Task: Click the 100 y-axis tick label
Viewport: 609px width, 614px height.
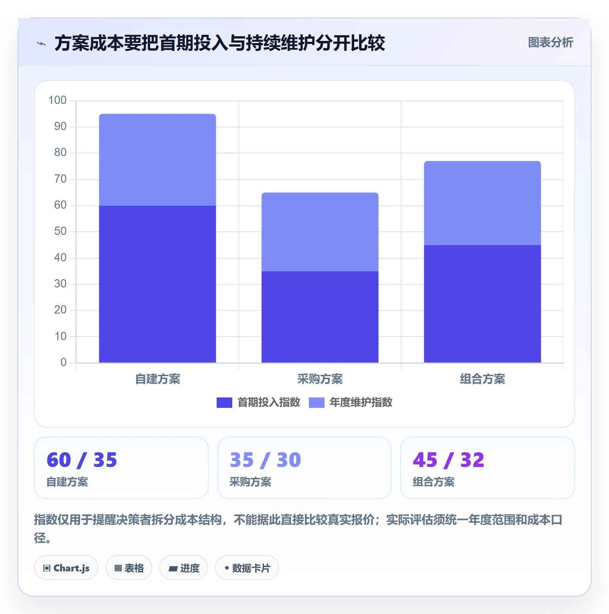Action: coord(57,100)
